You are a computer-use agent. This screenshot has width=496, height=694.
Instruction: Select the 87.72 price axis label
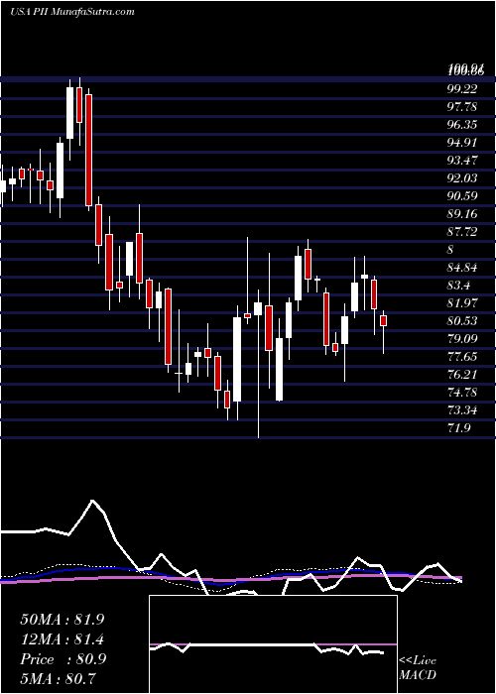[462, 232]
